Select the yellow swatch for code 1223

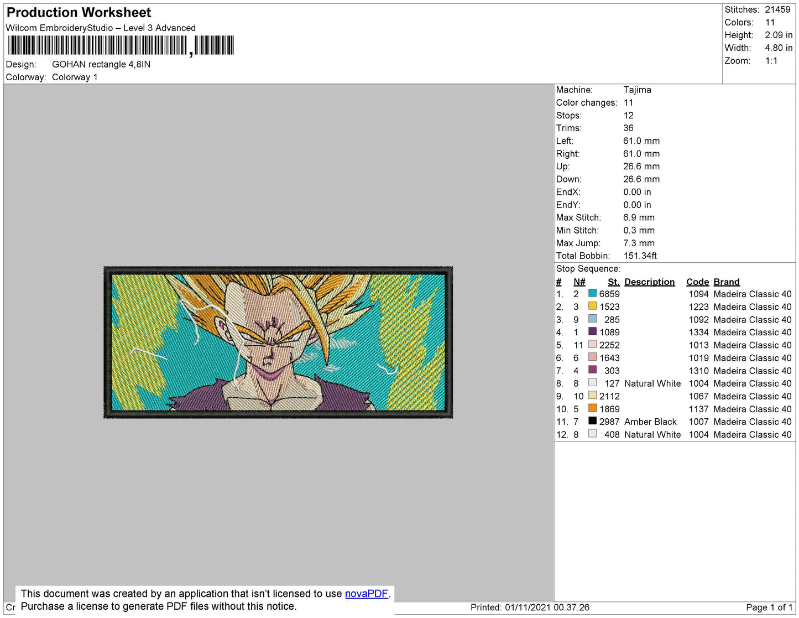pos(592,306)
